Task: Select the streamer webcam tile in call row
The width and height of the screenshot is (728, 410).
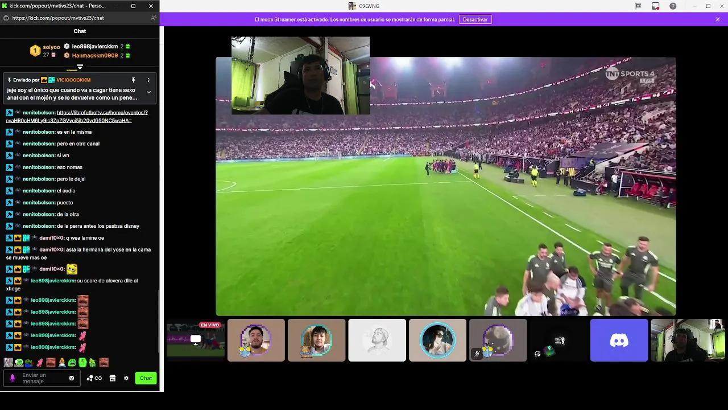Action: pos(688,340)
